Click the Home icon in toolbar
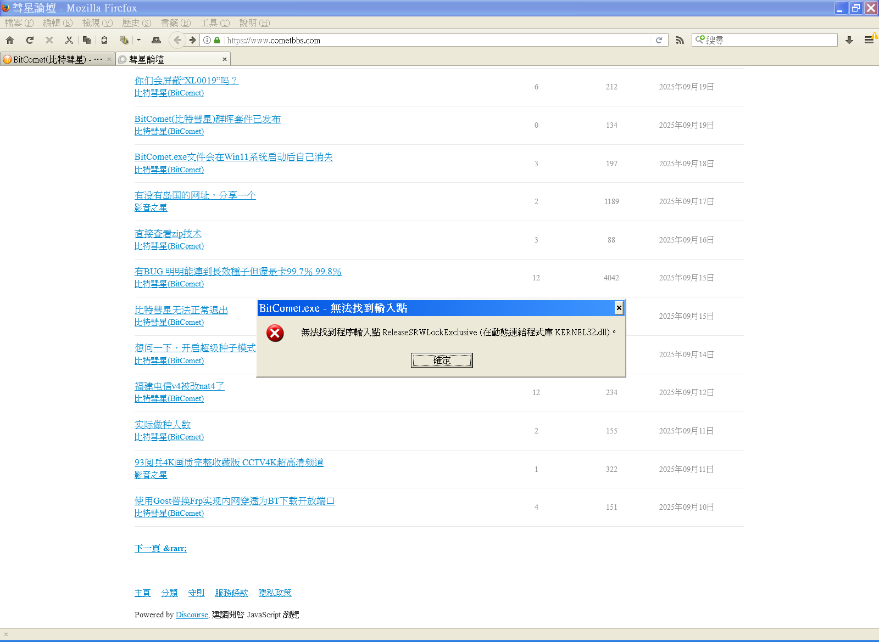The image size is (879, 642). coord(10,40)
